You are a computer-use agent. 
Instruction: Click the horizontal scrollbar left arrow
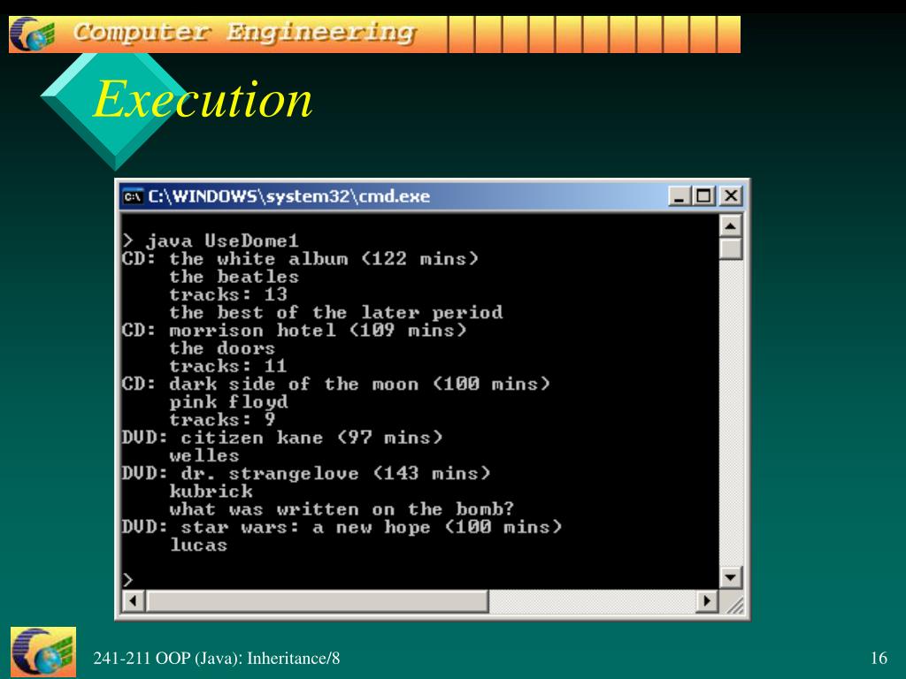(x=134, y=601)
